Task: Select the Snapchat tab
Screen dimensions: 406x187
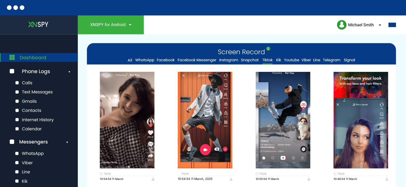Action: pyautogui.click(x=250, y=60)
